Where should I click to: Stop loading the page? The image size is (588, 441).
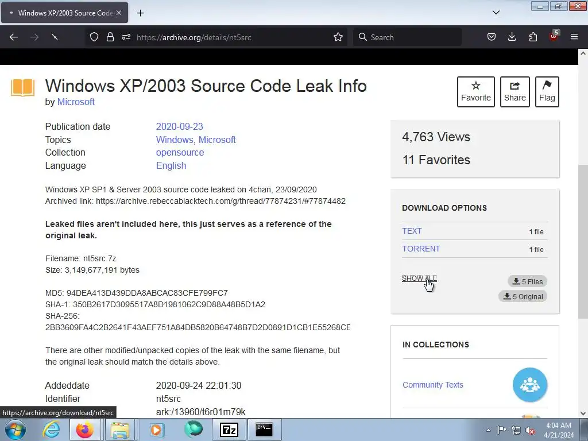pyautogui.click(x=55, y=37)
